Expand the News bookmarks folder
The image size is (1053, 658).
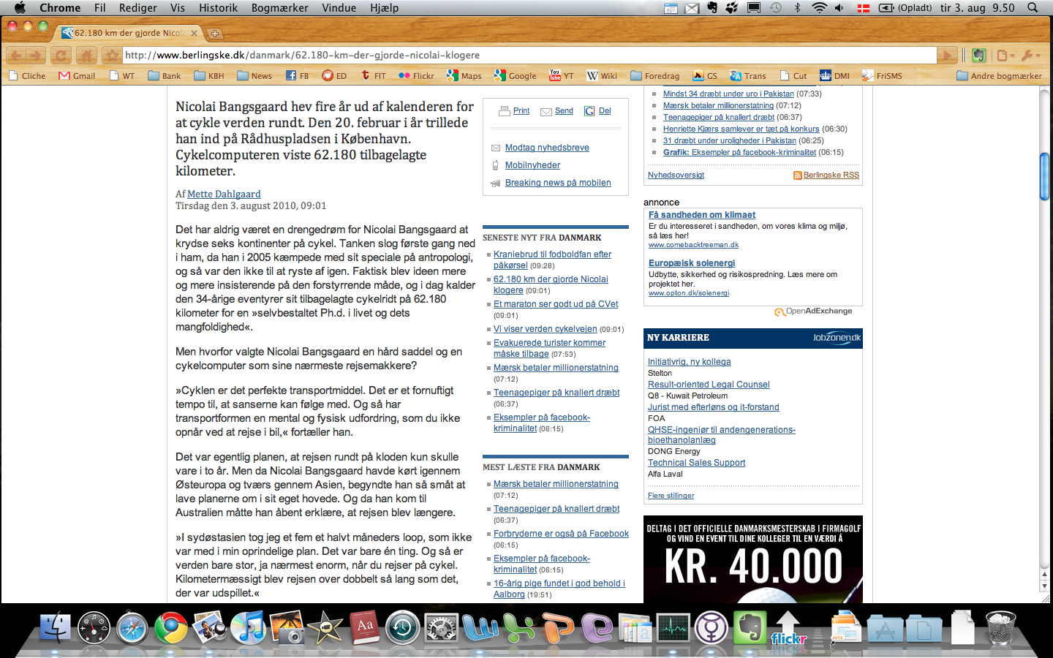(x=254, y=75)
